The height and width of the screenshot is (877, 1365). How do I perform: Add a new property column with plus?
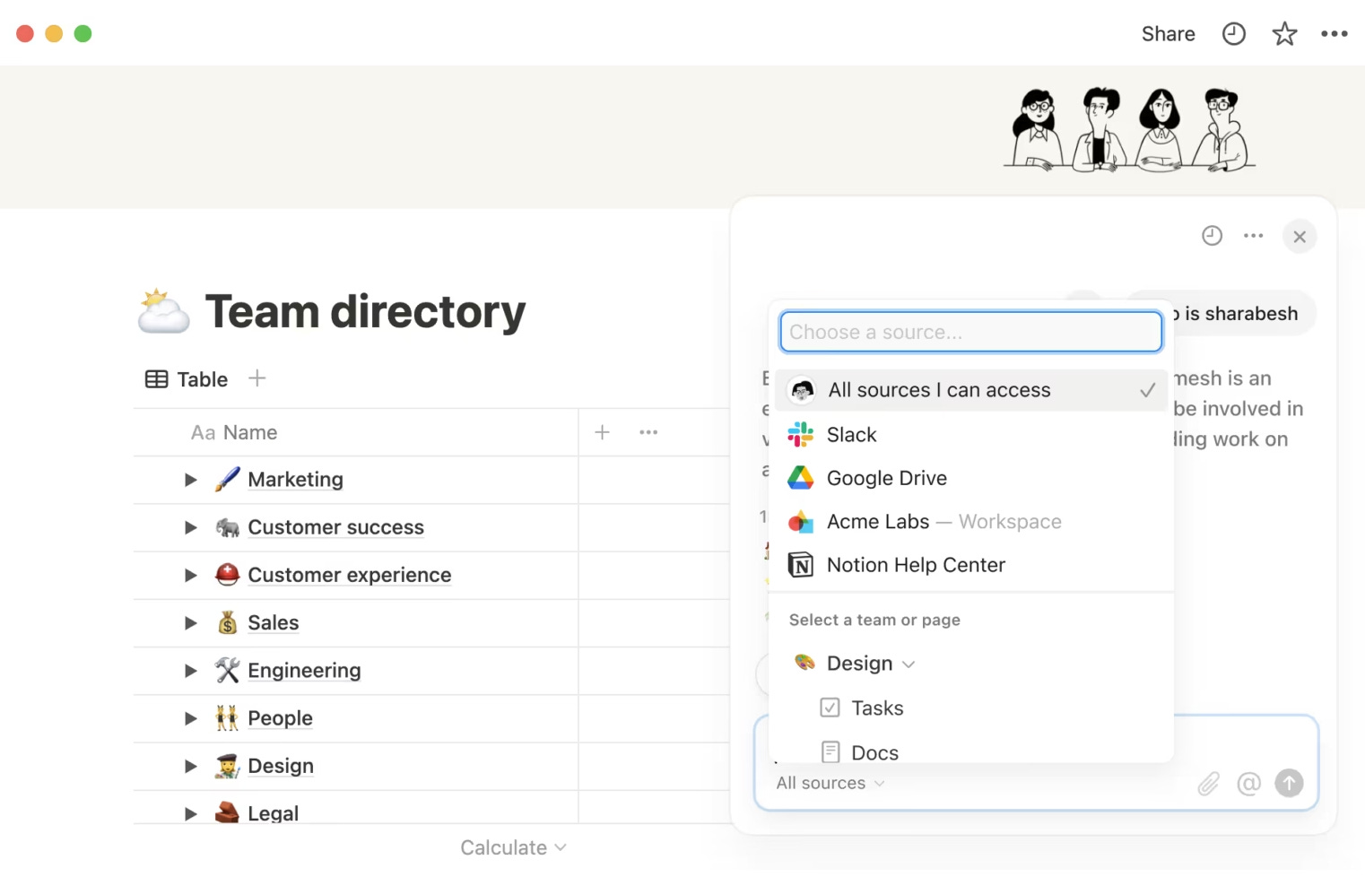(603, 432)
